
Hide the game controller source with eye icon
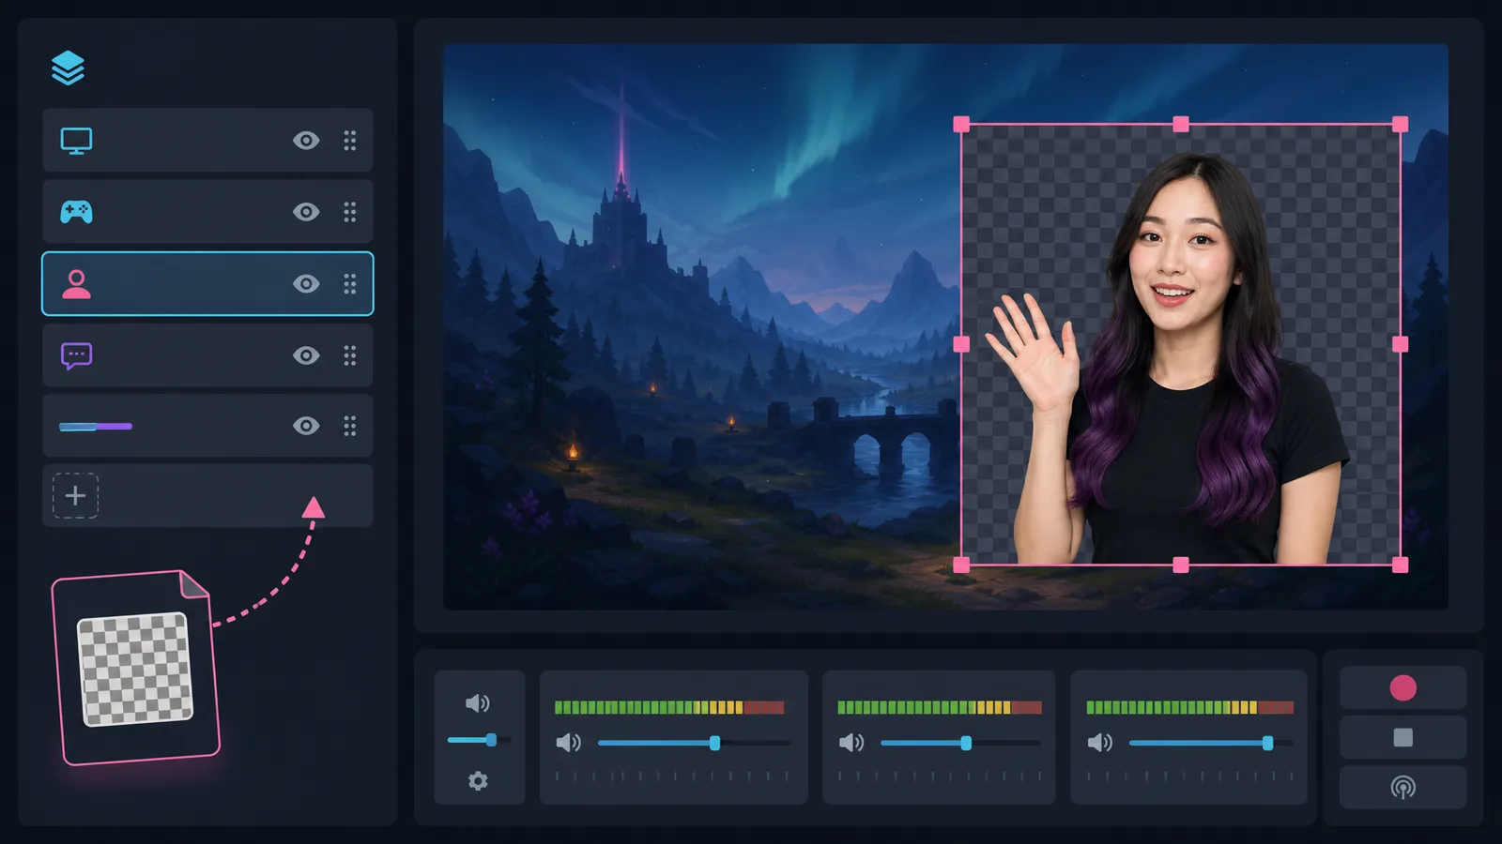point(306,212)
